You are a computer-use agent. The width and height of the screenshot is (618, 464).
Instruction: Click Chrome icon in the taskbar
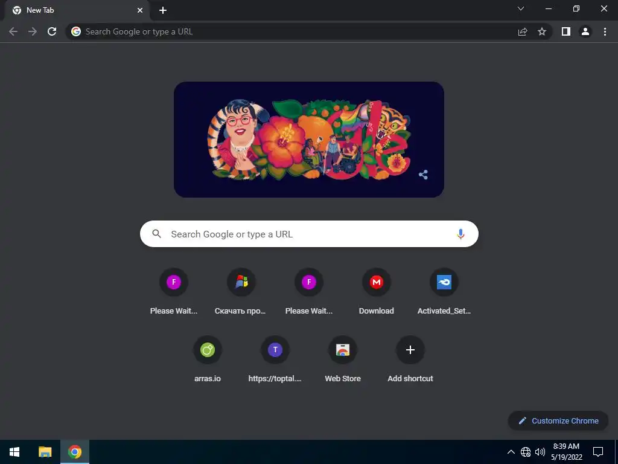click(x=74, y=452)
